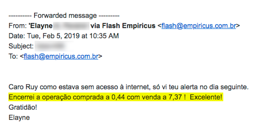Click the purchase value '0,44'
The height and width of the screenshot is (140, 255).
click(x=118, y=97)
